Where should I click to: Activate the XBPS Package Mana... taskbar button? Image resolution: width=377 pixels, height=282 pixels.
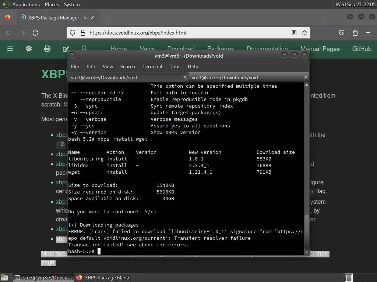[105, 278]
